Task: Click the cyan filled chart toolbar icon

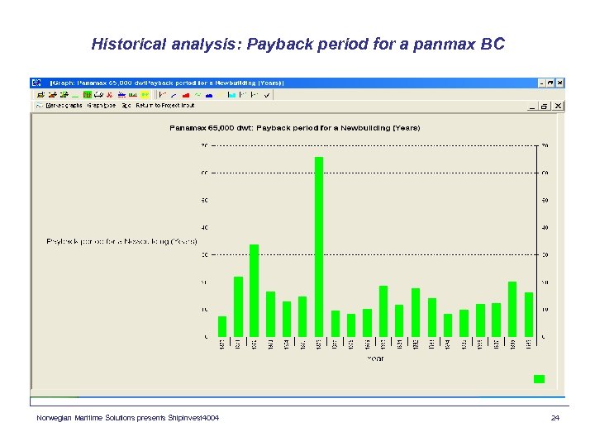Action: 232,95
